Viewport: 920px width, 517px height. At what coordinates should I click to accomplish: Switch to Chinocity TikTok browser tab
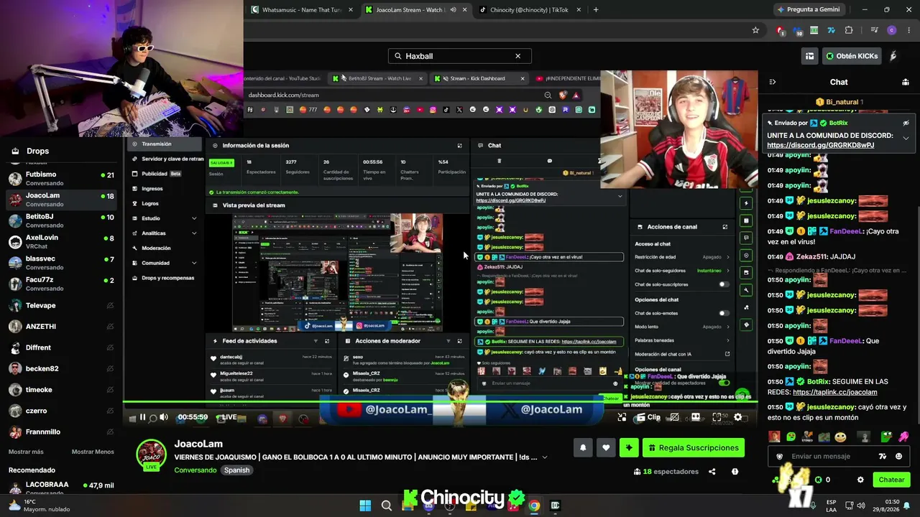pyautogui.click(x=530, y=10)
